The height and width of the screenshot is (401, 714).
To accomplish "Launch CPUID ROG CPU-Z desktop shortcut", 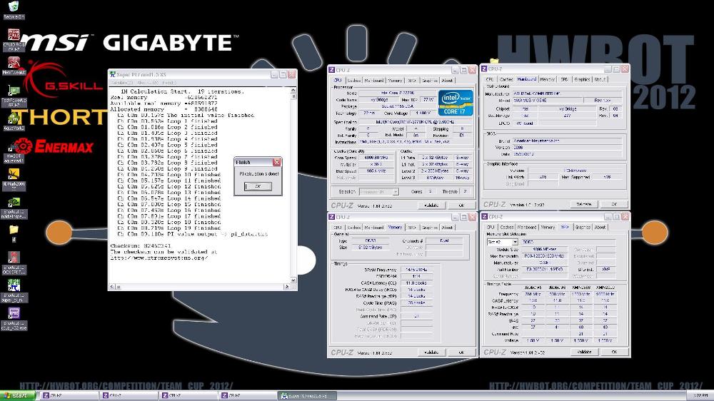I will click(14, 36).
